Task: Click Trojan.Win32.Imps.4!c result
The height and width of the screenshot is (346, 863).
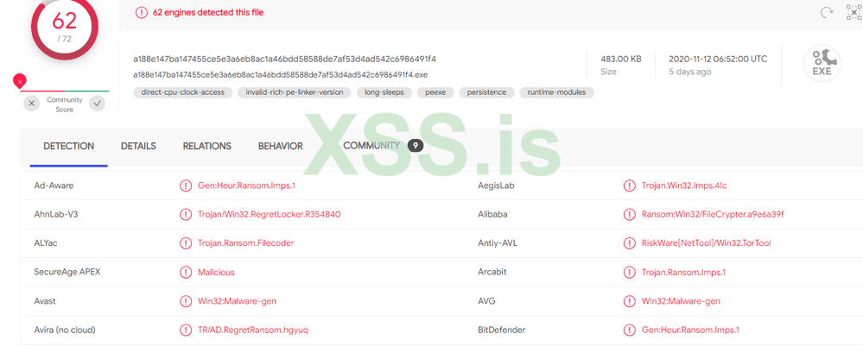Action: coord(684,186)
